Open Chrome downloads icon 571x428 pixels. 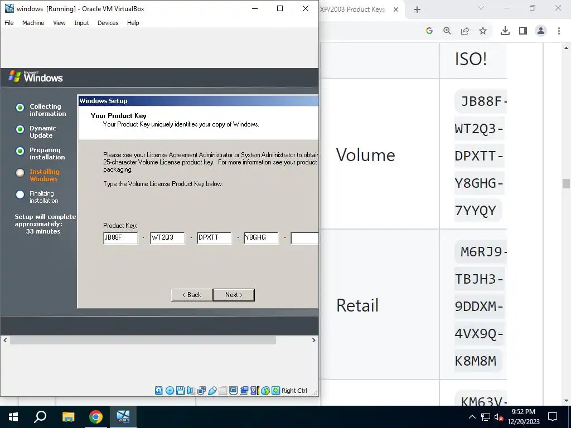coord(505,31)
